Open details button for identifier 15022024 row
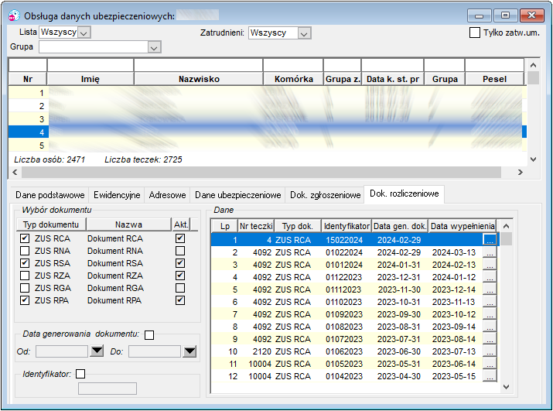The height and width of the screenshot is (411, 553). point(490,240)
